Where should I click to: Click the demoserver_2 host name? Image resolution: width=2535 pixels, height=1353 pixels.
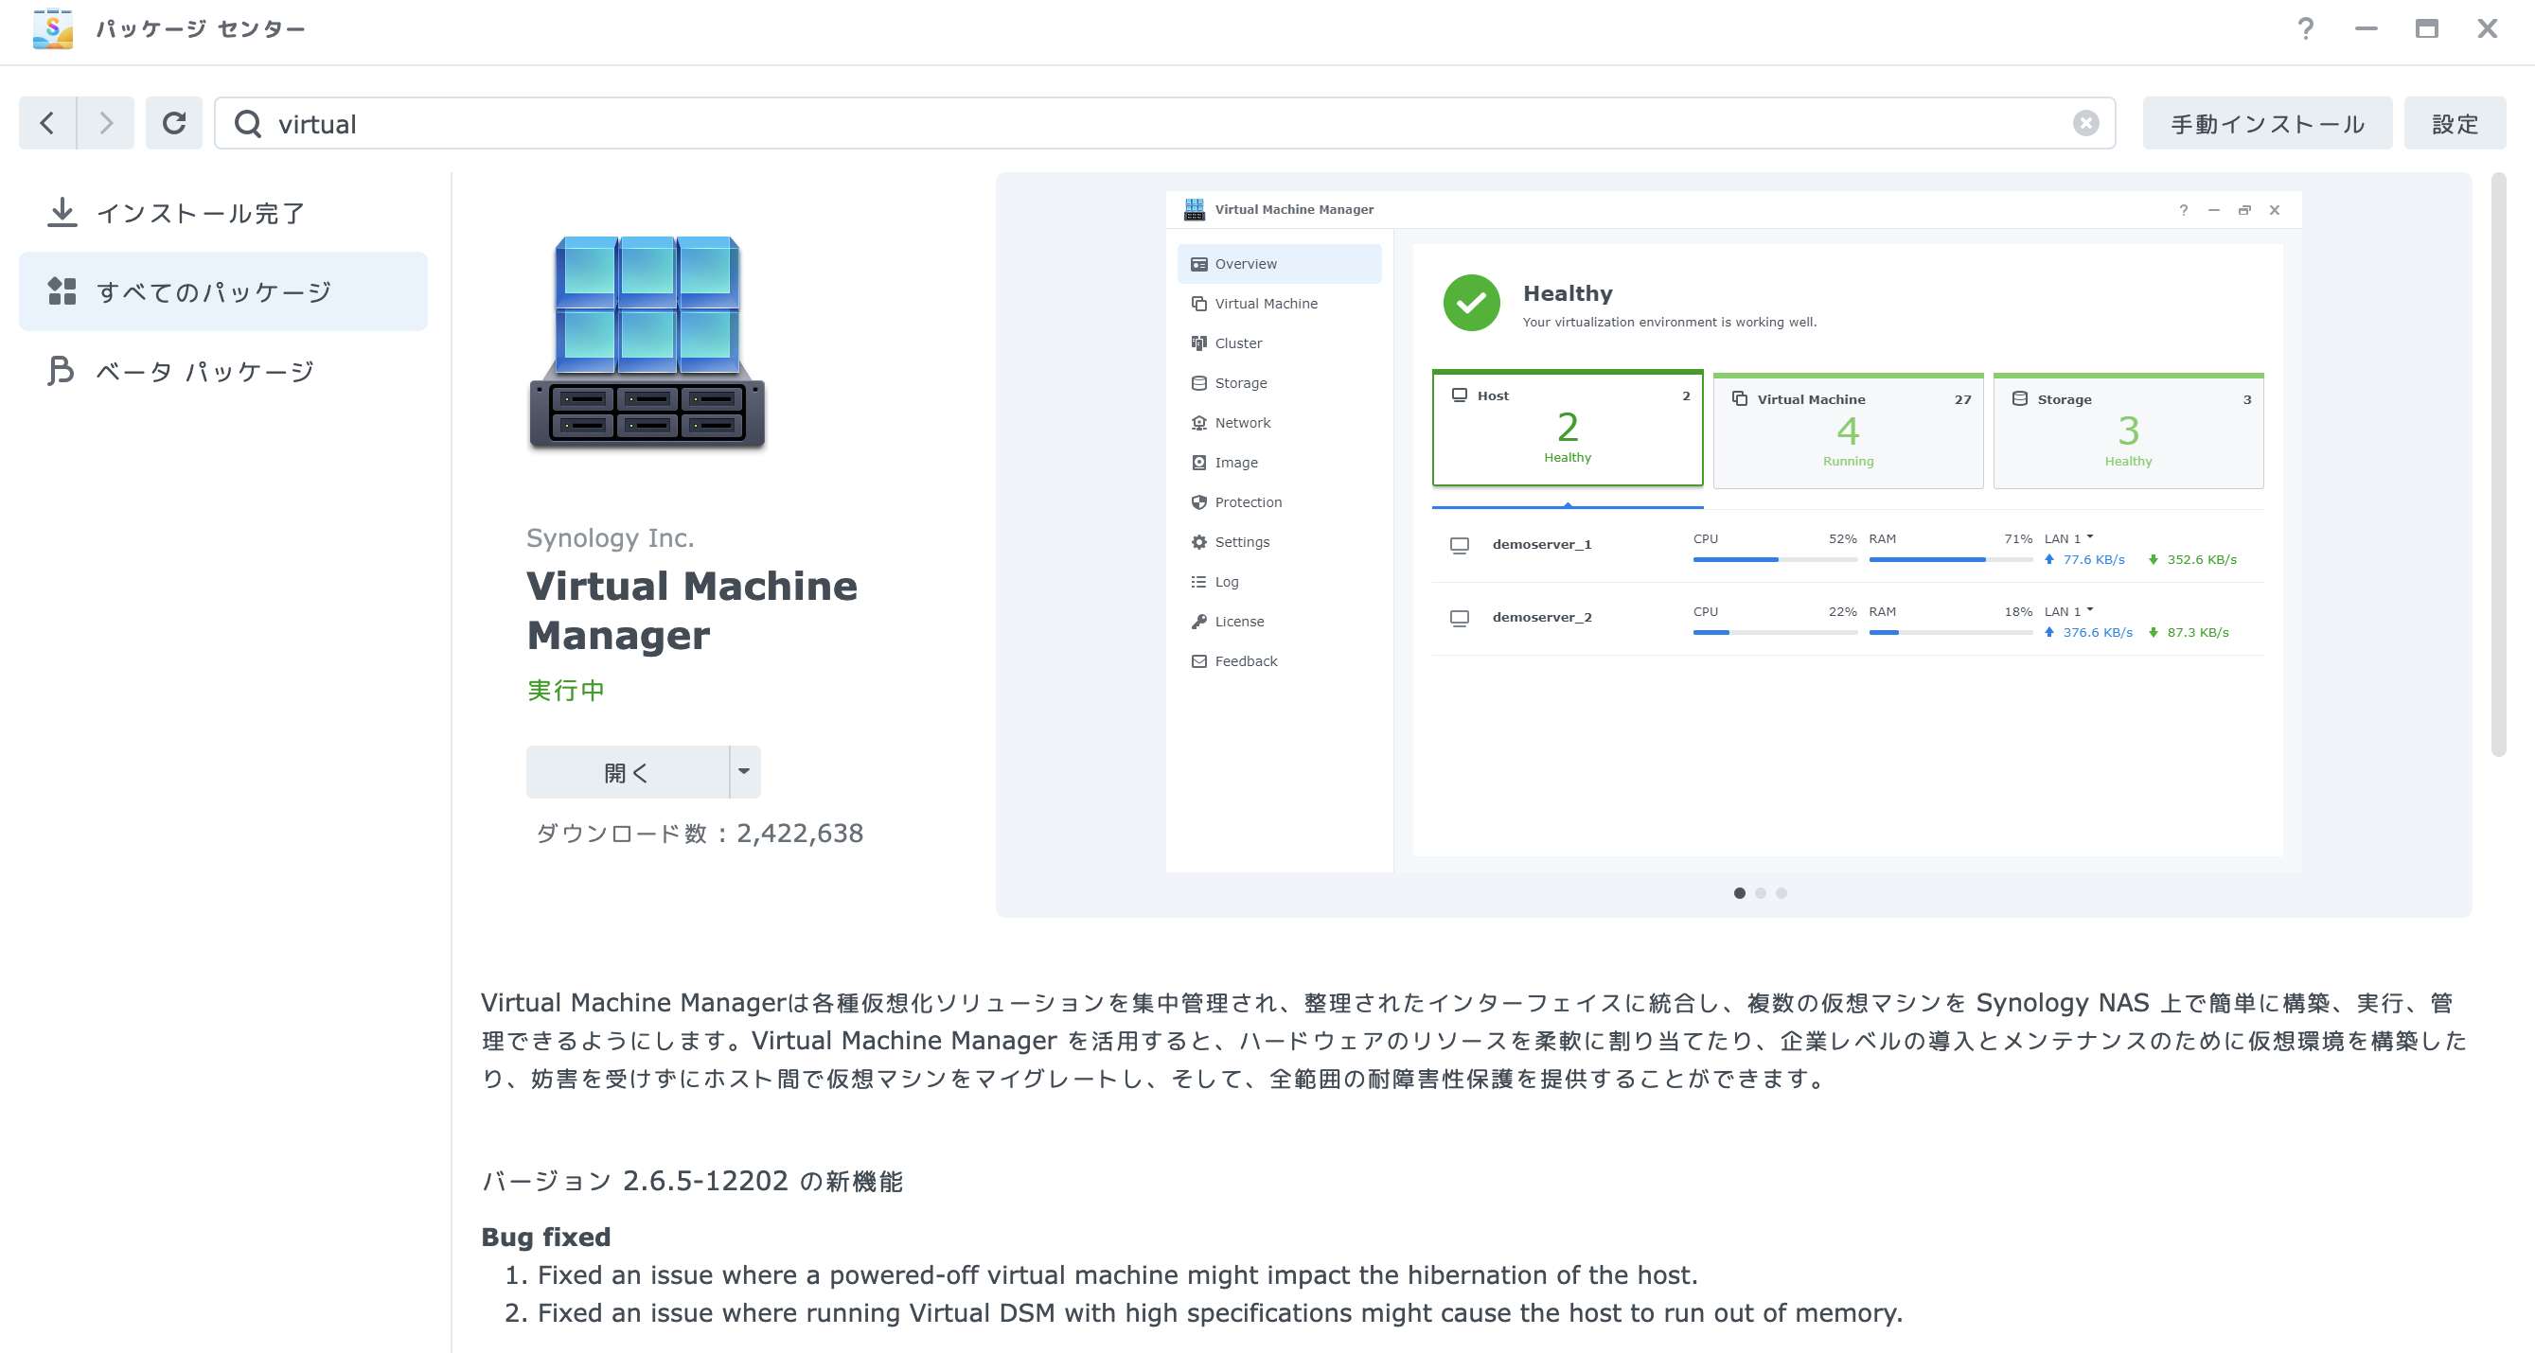click(1541, 618)
